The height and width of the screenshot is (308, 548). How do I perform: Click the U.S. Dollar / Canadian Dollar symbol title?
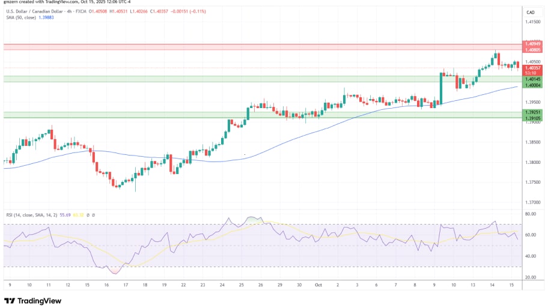[x=34, y=11]
